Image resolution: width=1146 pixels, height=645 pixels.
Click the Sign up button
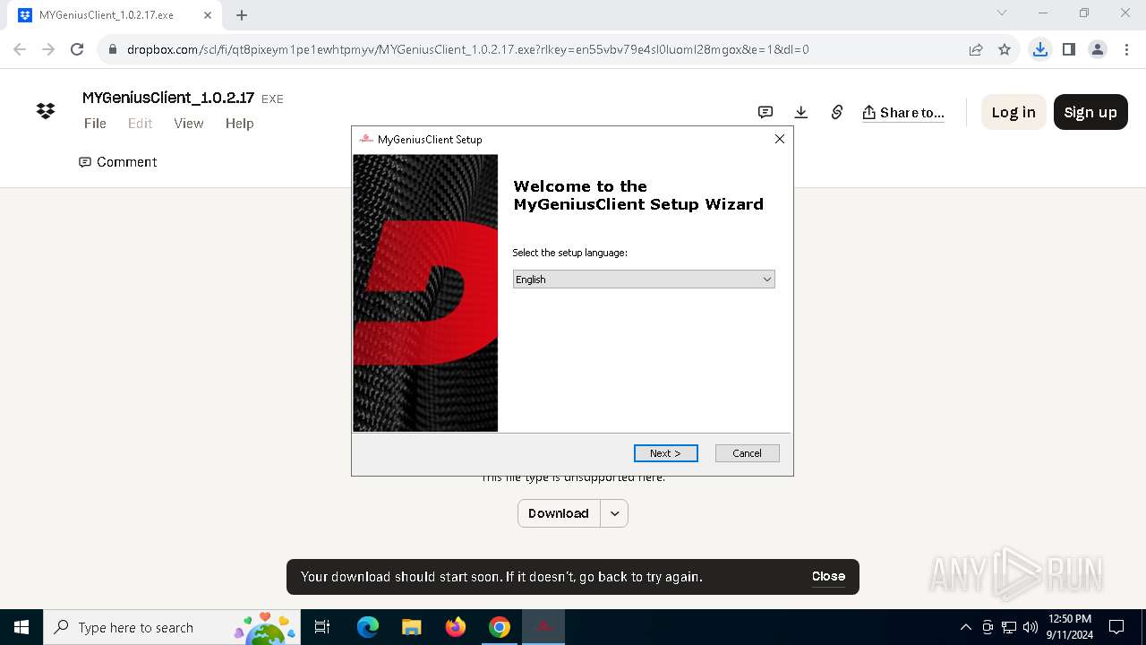(x=1090, y=112)
